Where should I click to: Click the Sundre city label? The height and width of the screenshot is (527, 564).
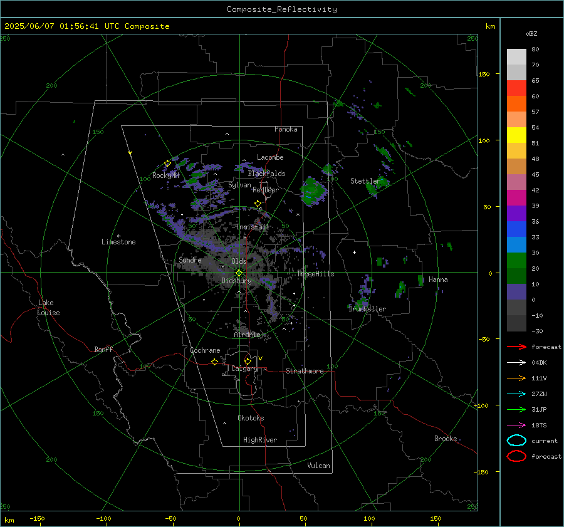[x=190, y=259]
